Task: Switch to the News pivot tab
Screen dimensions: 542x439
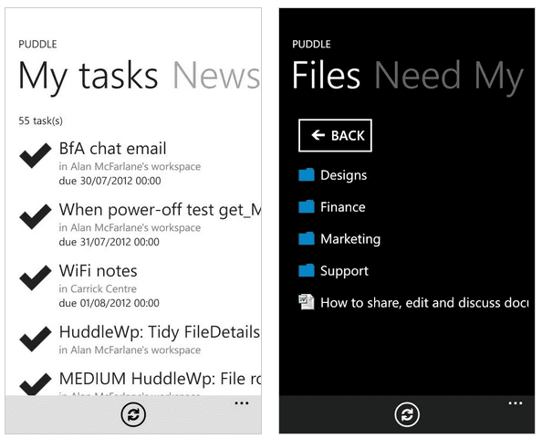Action: (x=216, y=76)
